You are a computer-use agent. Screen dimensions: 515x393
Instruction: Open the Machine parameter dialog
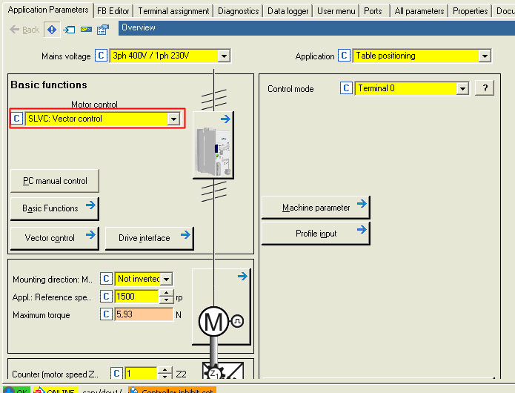(x=316, y=208)
